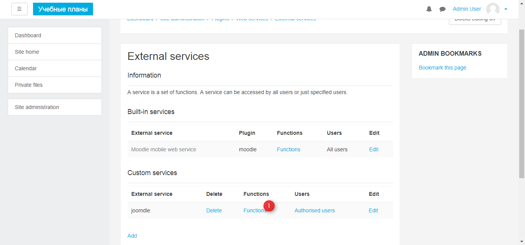Toggle the hamburger side menu button
Screen dimensions: 525x245
(19, 9)
